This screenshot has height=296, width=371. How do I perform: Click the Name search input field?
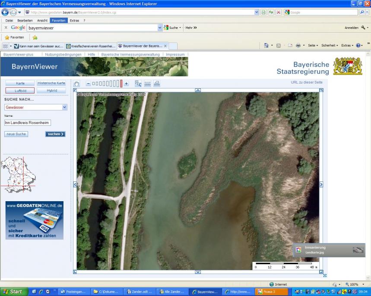(28, 123)
